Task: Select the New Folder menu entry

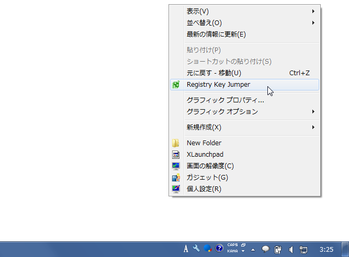Action: pos(244,143)
